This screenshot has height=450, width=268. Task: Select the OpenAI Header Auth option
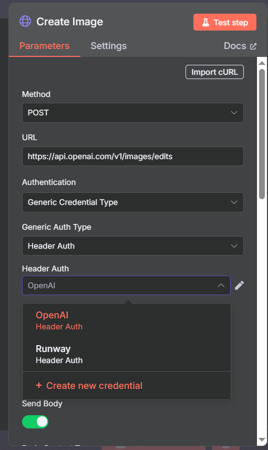127,320
